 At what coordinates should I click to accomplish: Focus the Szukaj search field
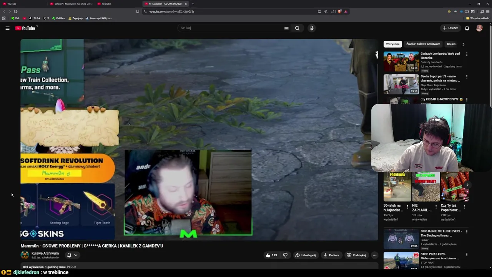(234, 28)
